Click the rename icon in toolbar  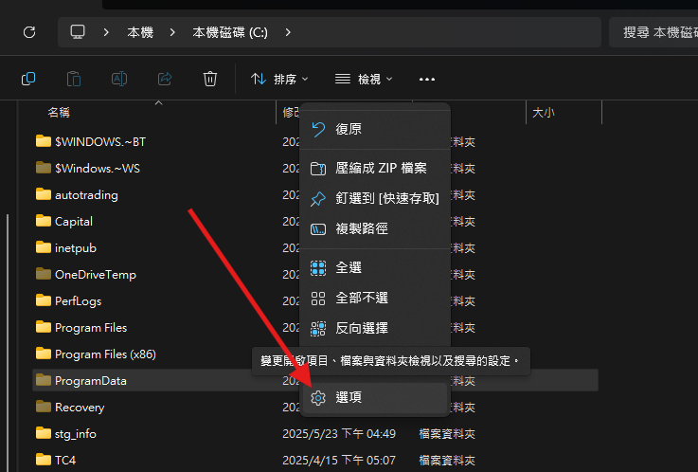pyautogui.click(x=119, y=79)
